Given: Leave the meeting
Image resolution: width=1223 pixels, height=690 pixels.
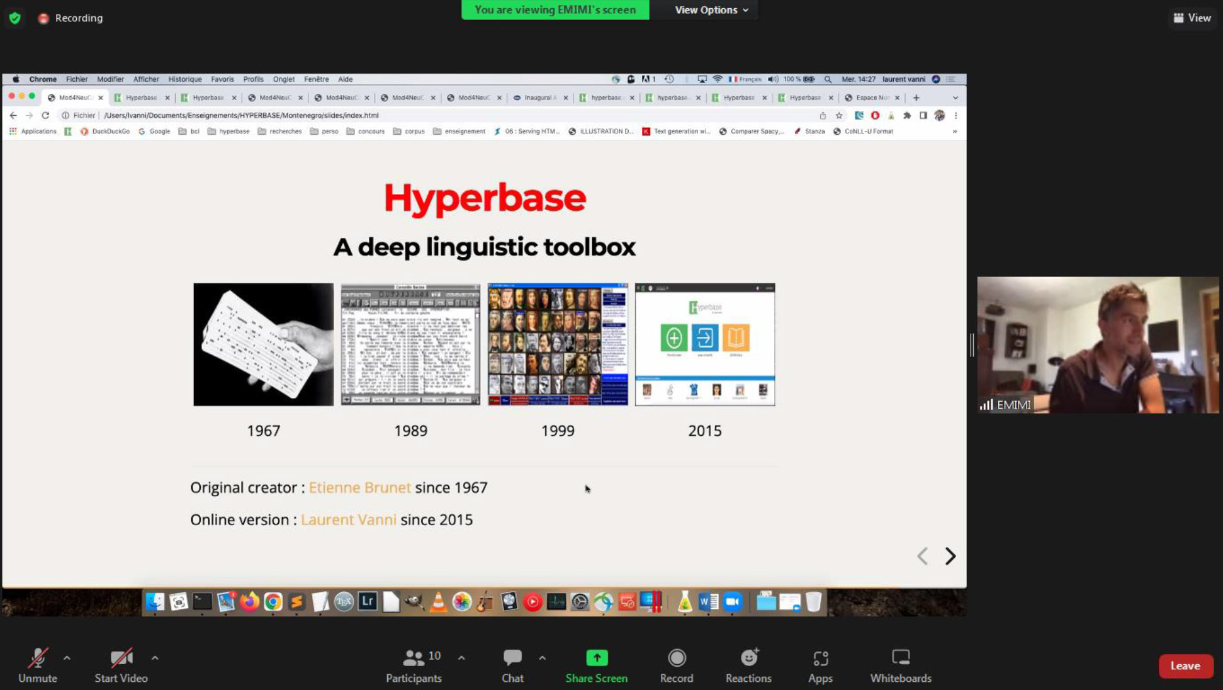Looking at the screenshot, I should pyautogui.click(x=1185, y=666).
